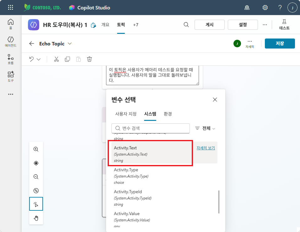The width and height of the screenshot is (300, 232).
Task: Select the 환경 variables tab
Action: pos(168,114)
